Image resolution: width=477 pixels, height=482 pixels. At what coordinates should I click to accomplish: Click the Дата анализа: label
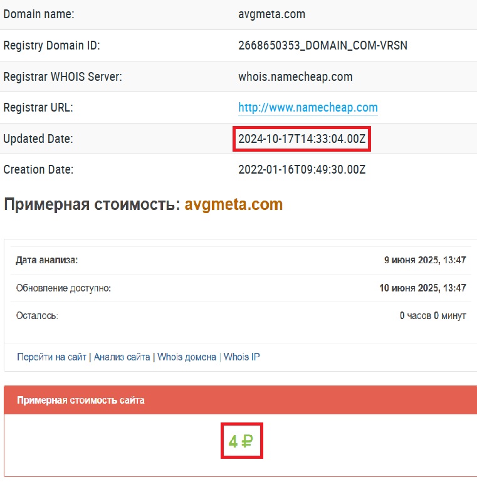click(x=47, y=260)
